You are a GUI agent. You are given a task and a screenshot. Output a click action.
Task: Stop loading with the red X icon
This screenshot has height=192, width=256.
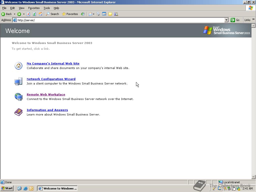[28, 14]
